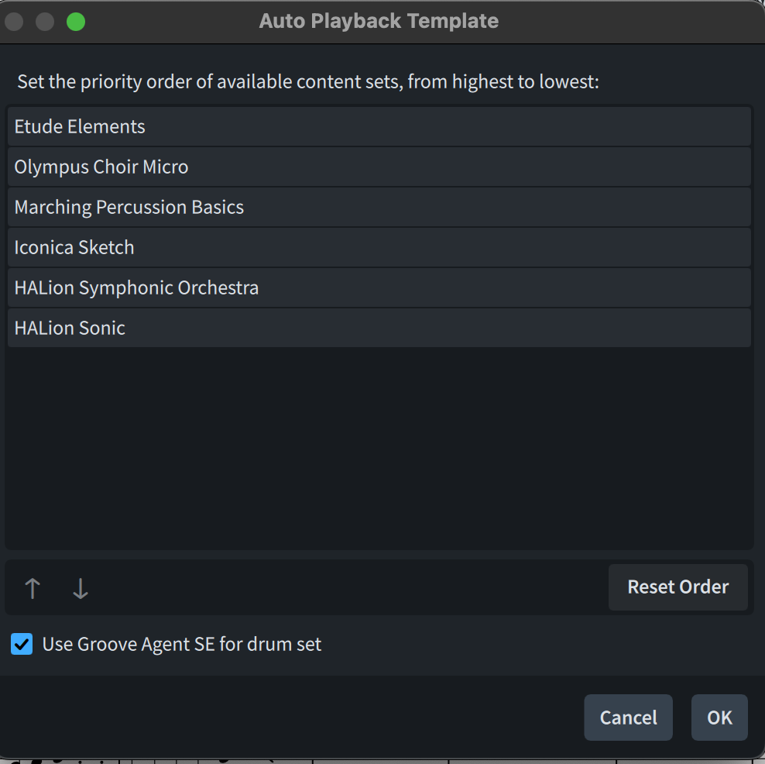Image resolution: width=765 pixels, height=764 pixels.
Task: Select the Olympus Choir Micro content set
Action: click(x=379, y=167)
